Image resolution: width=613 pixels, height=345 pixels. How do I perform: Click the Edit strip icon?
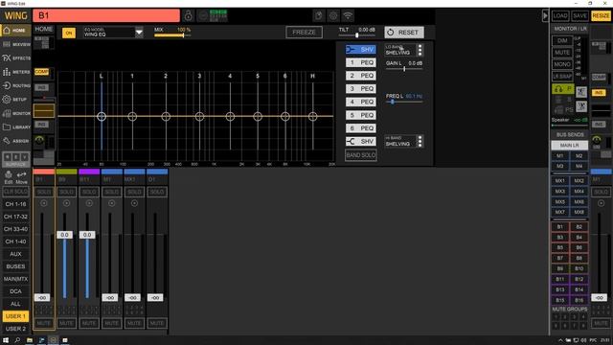point(9,177)
